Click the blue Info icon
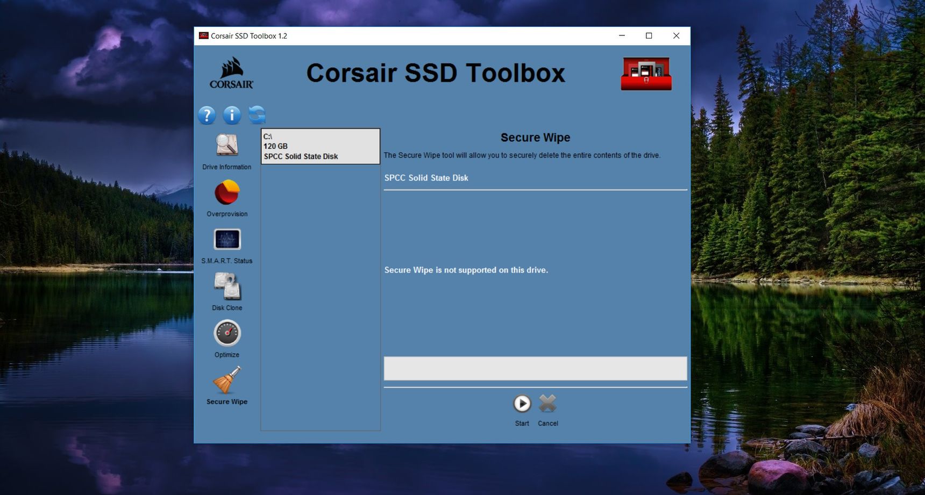 (x=232, y=115)
